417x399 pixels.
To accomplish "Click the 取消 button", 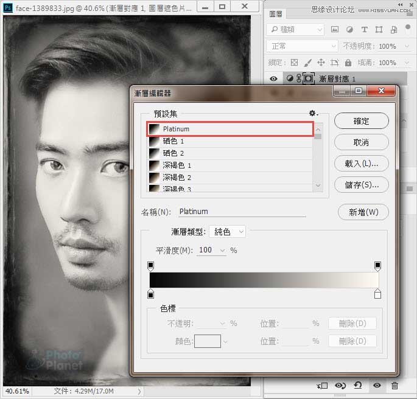I will (x=361, y=142).
